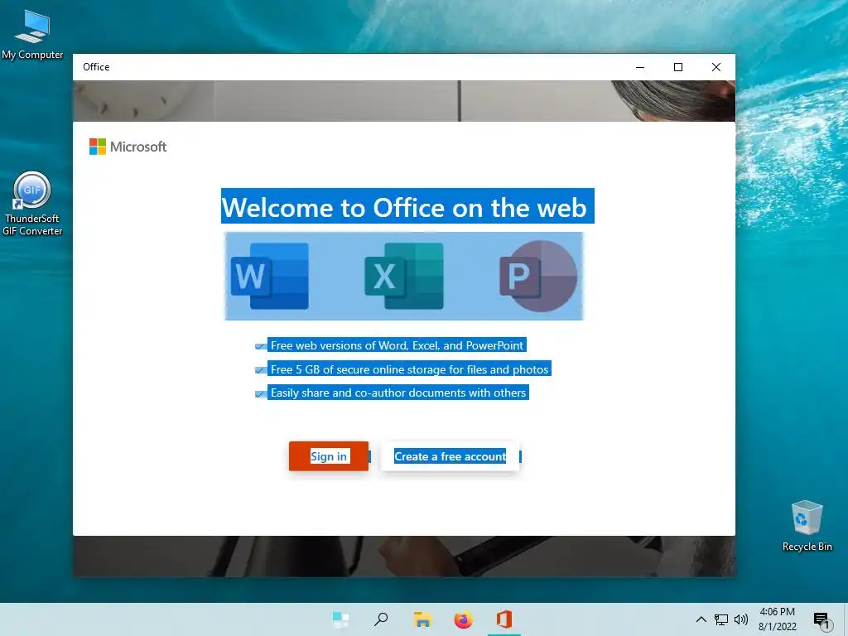Select the Recycle Bin desktop icon
This screenshot has height=636, width=848.
click(x=807, y=526)
